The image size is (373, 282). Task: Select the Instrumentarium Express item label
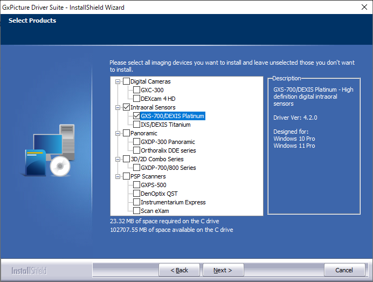(x=173, y=202)
